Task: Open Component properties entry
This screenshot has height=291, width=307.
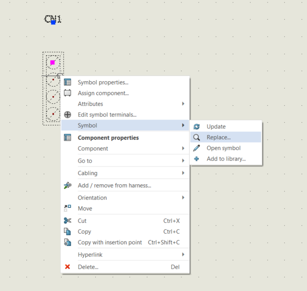Action: 125,138
